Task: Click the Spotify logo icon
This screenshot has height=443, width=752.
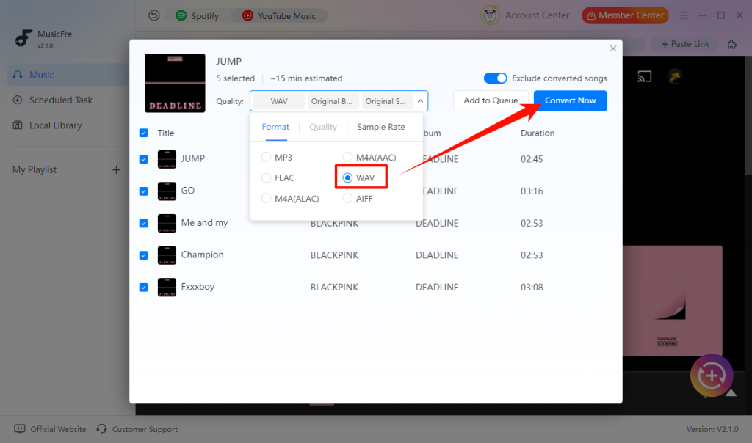Action: click(181, 15)
